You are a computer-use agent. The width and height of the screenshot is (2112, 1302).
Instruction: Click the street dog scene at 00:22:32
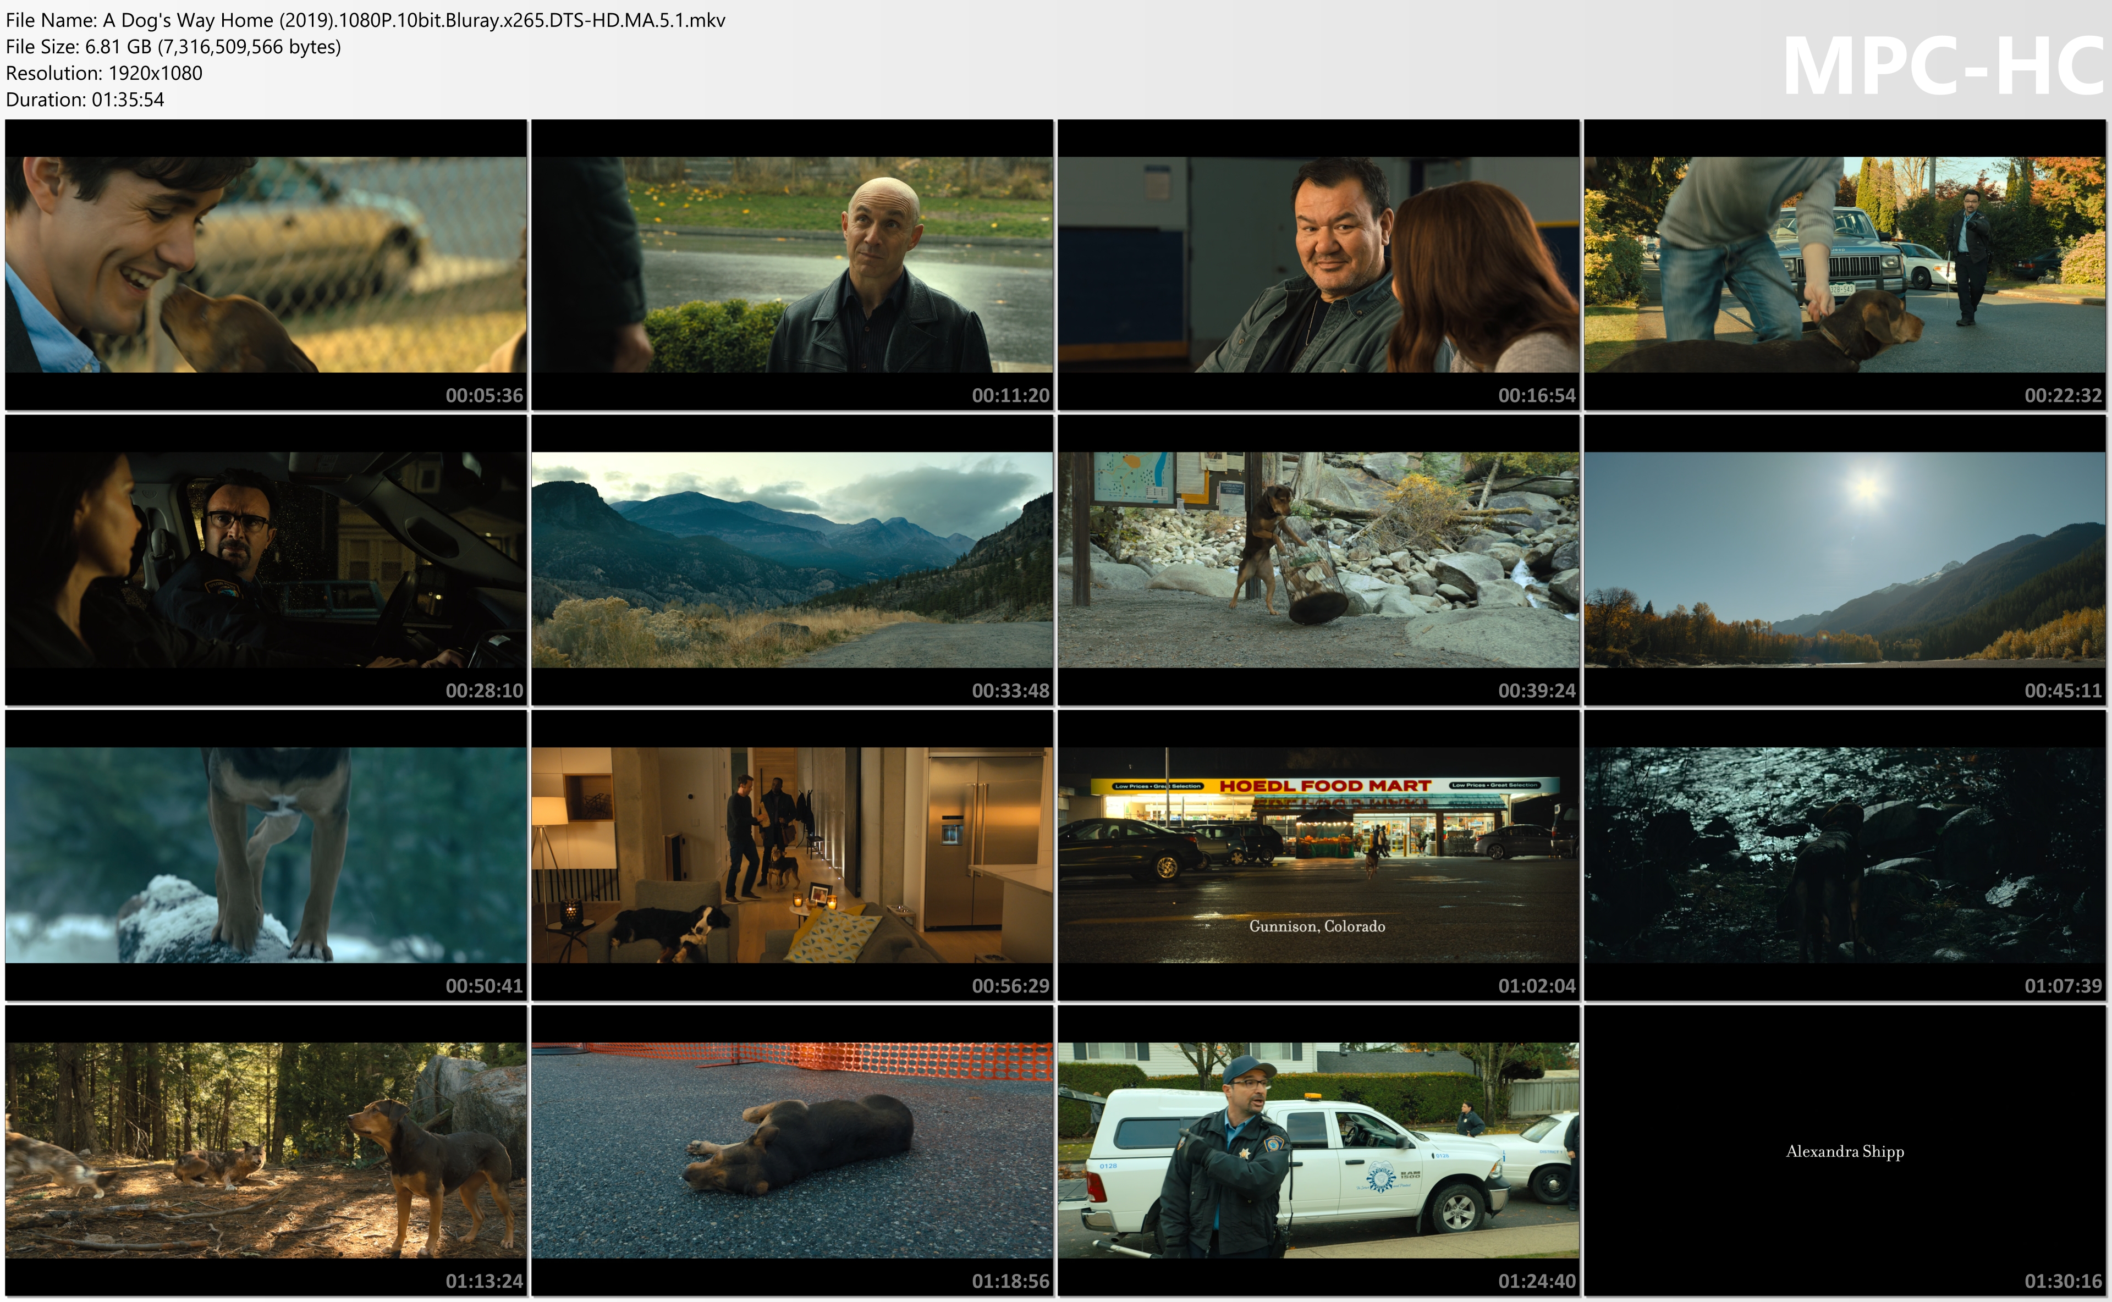pyautogui.click(x=1844, y=264)
